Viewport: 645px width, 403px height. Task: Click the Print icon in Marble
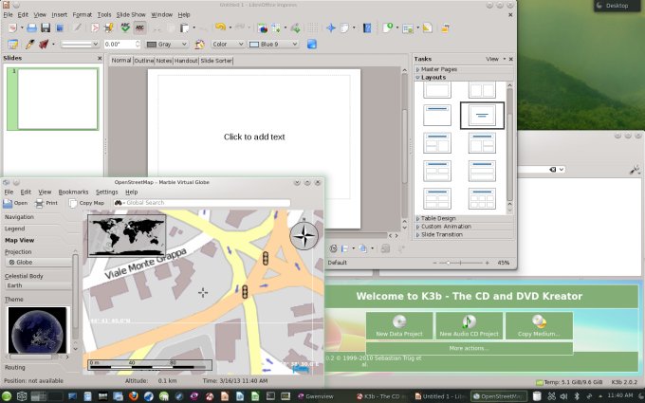39,203
